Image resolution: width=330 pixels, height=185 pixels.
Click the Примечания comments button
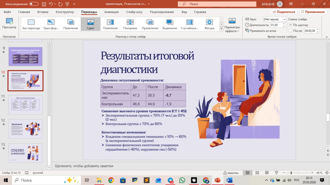click(313, 12)
